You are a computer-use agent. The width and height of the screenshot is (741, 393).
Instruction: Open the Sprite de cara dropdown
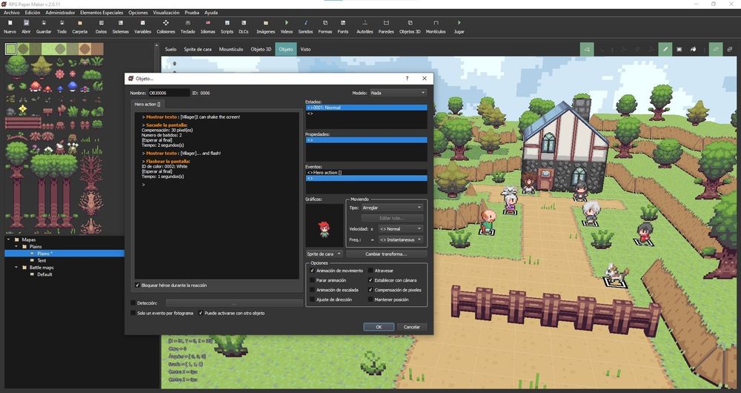325,254
